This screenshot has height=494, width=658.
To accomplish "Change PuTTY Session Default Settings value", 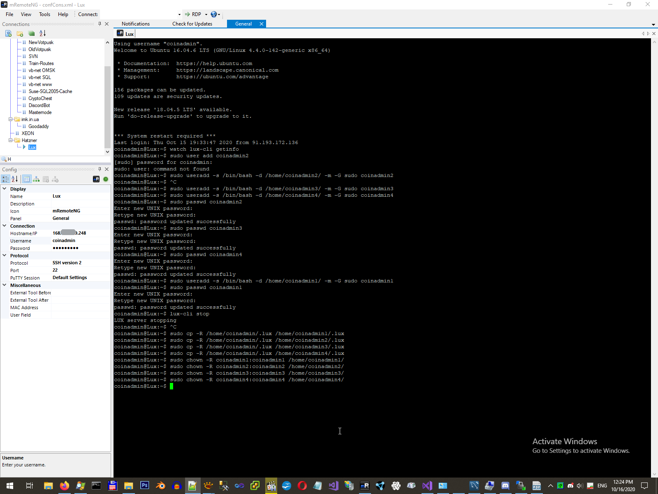I will (81, 277).
